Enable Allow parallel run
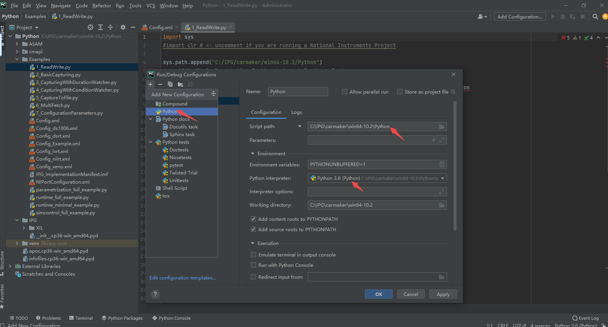This screenshot has height=327, width=608. [345, 92]
